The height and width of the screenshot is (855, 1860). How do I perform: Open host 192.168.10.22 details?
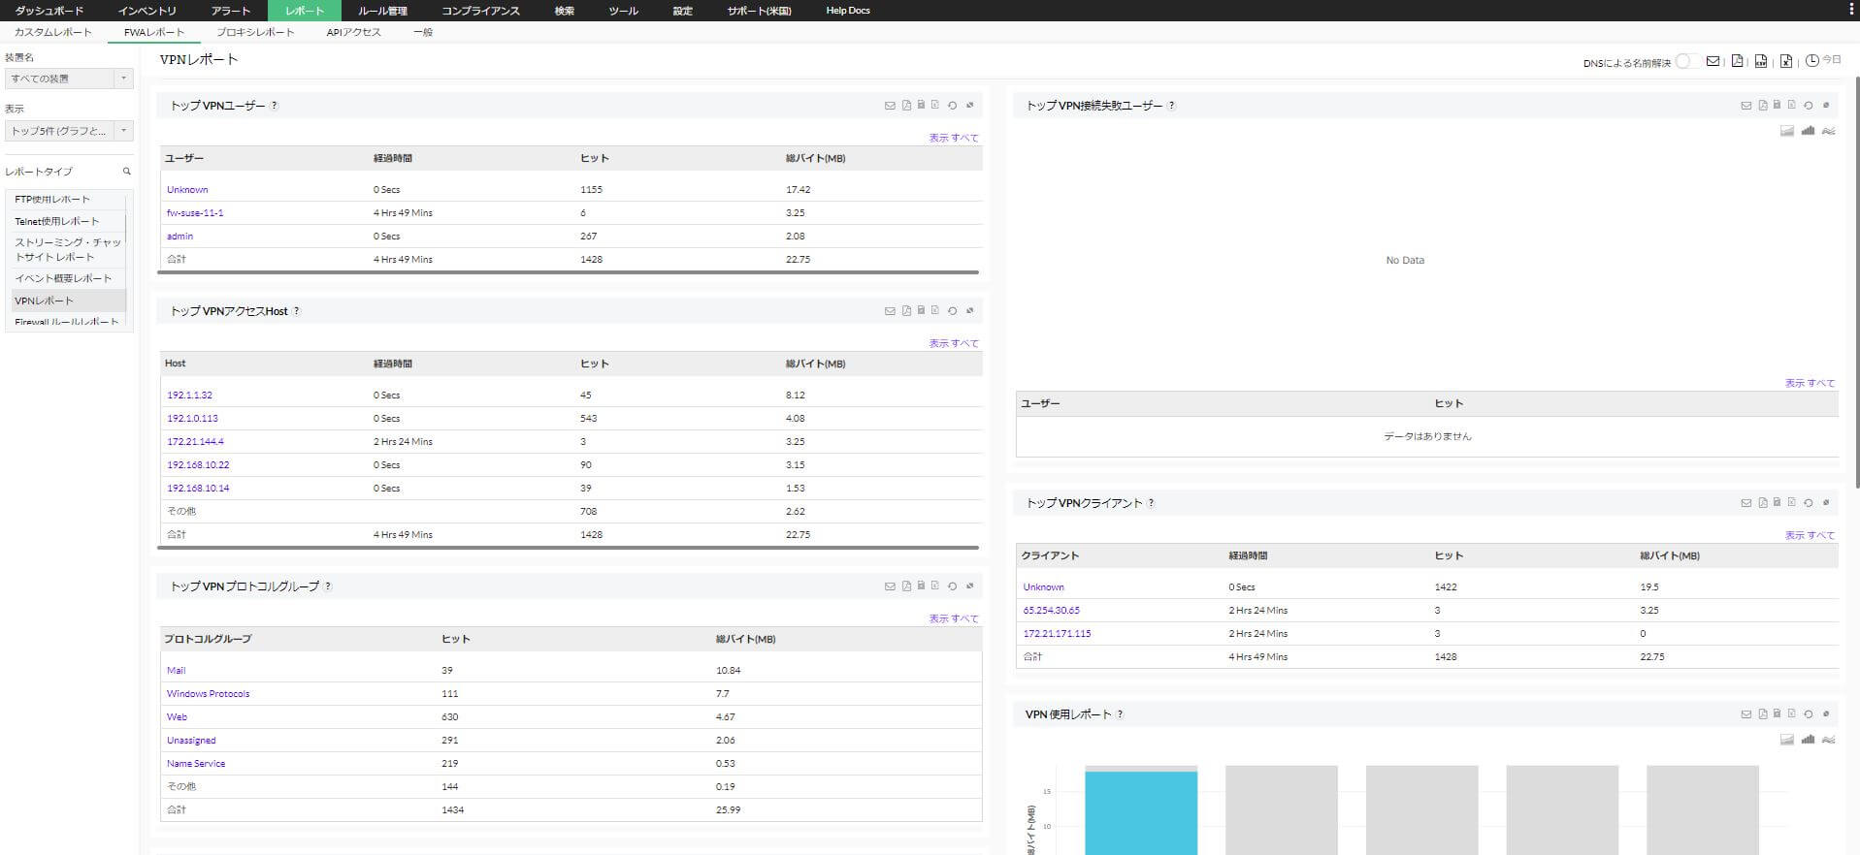coord(198,465)
